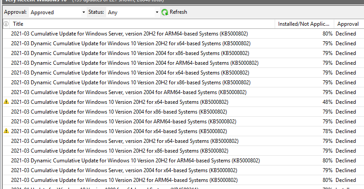Open the Status dropdown set to Any
The image size is (364, 189).
pos(133,12)
